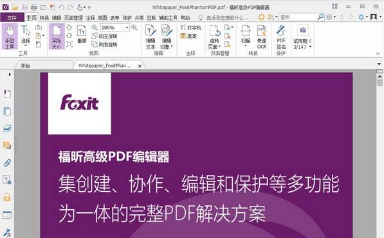Open the layers panel icon in sidebar
Viewport: 384px width, 238px height.
coord(7,128)
